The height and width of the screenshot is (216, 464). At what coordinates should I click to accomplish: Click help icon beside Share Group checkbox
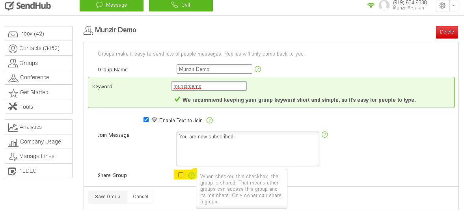[192, 175]
